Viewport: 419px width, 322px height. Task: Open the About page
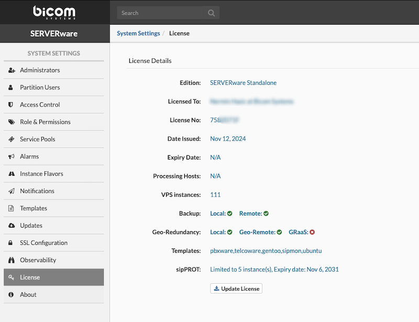(28, 295)
